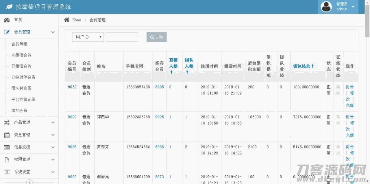Focus the search text input box
Image resolution: width=370 pixels, height=184 pixels.
tap(121, 37)
